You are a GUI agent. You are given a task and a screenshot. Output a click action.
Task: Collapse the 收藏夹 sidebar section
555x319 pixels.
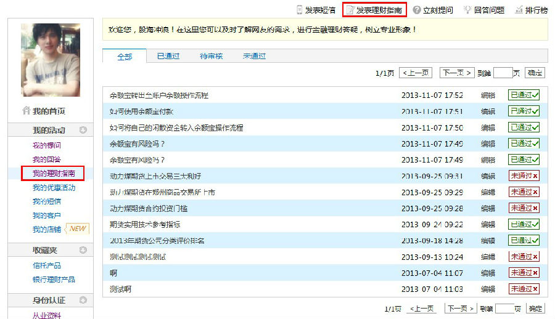[x=83, y=250]
